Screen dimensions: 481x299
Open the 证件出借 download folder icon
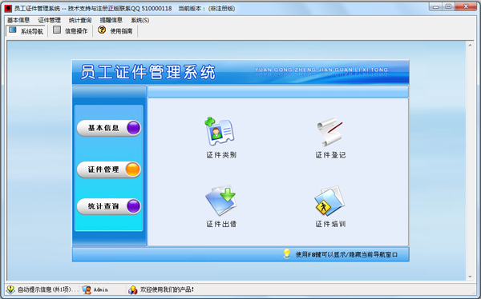pos(220,201)
